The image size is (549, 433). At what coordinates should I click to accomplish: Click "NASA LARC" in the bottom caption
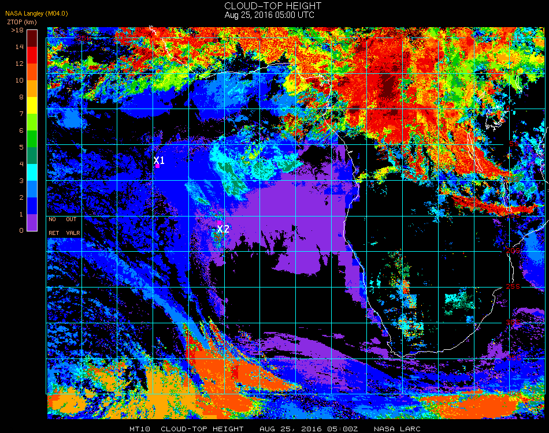click(x=397, y=429)
